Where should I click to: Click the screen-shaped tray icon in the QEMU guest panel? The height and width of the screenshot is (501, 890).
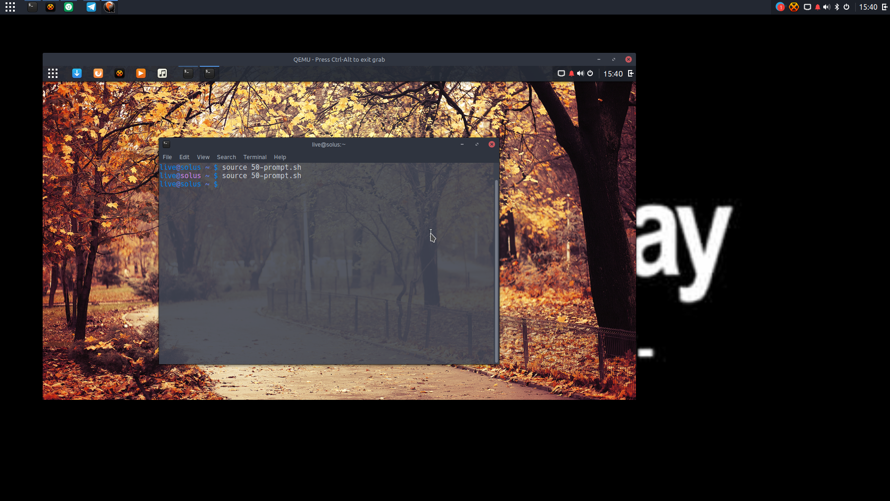pyautogui.click(x=561, y=73)
